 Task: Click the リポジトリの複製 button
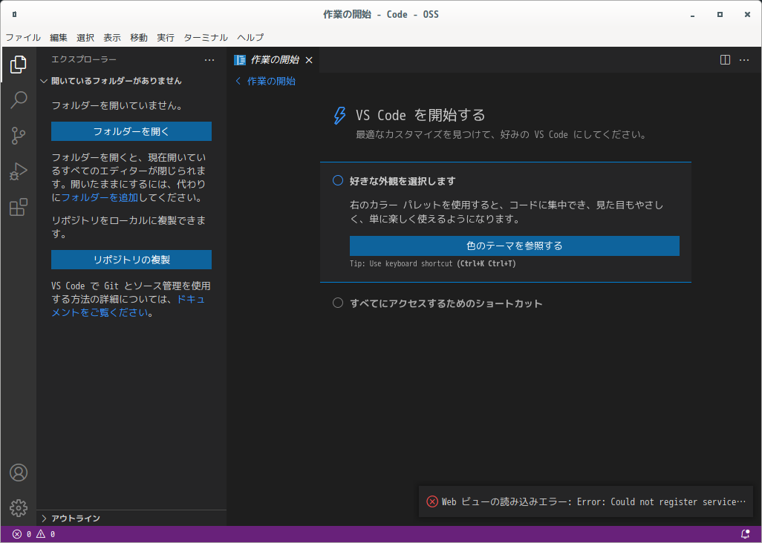pos(131,260)
